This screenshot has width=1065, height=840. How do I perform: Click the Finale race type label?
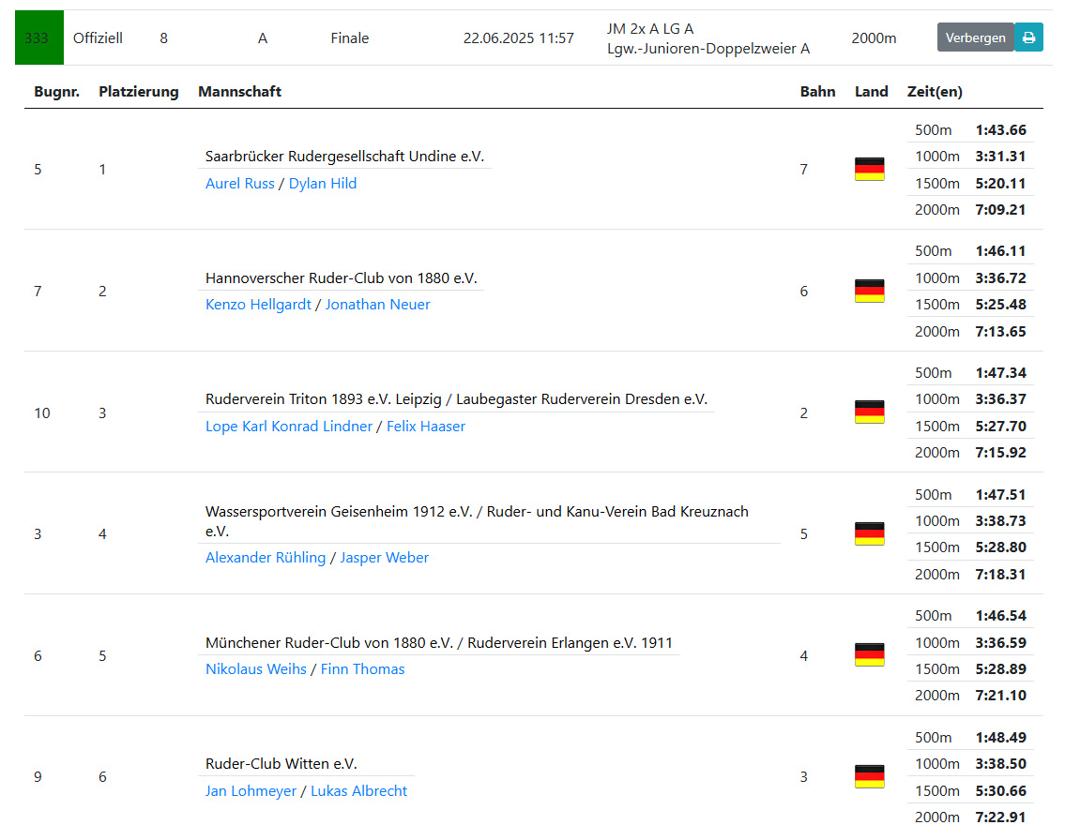coord(350,38)
